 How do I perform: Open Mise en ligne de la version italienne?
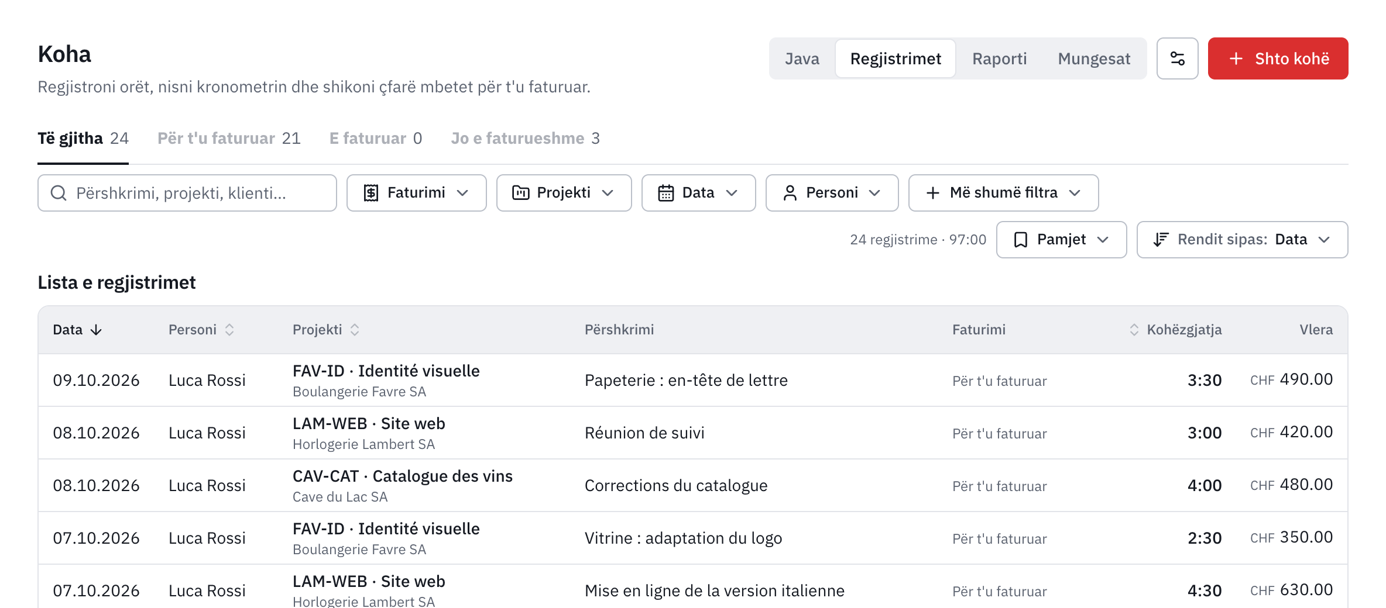click(714, 591)
